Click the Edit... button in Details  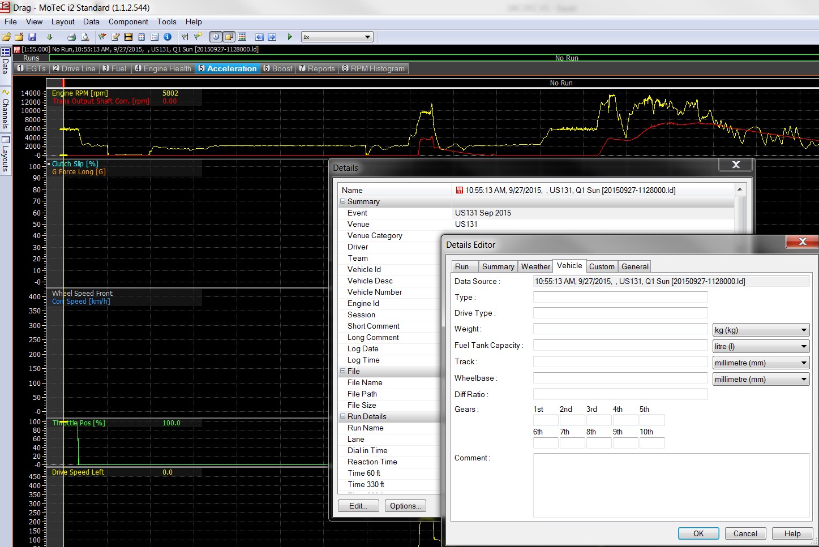(359, 506)
